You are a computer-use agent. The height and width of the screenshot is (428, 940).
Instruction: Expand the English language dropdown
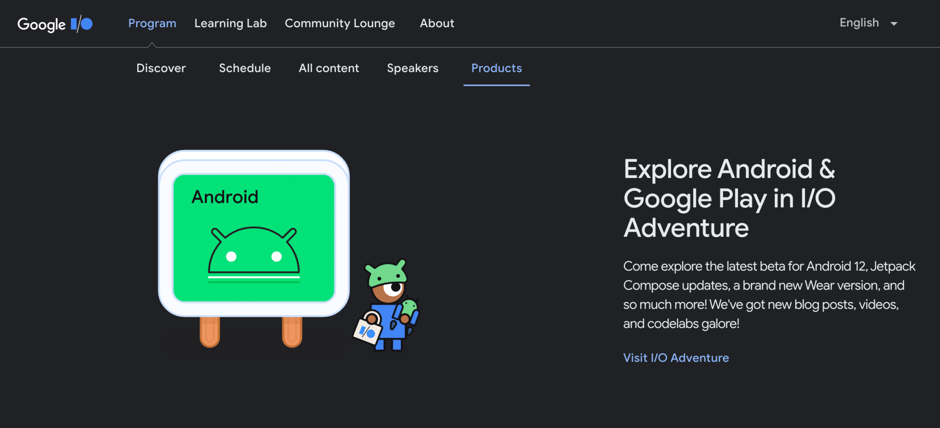[x=868, y=23]
